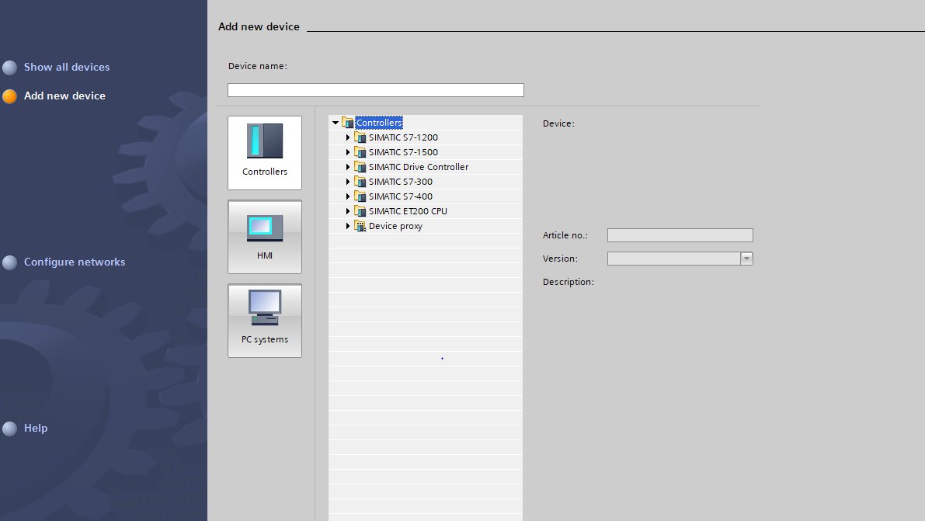
Task: Click the Device name input field
Action: [375, 90]
